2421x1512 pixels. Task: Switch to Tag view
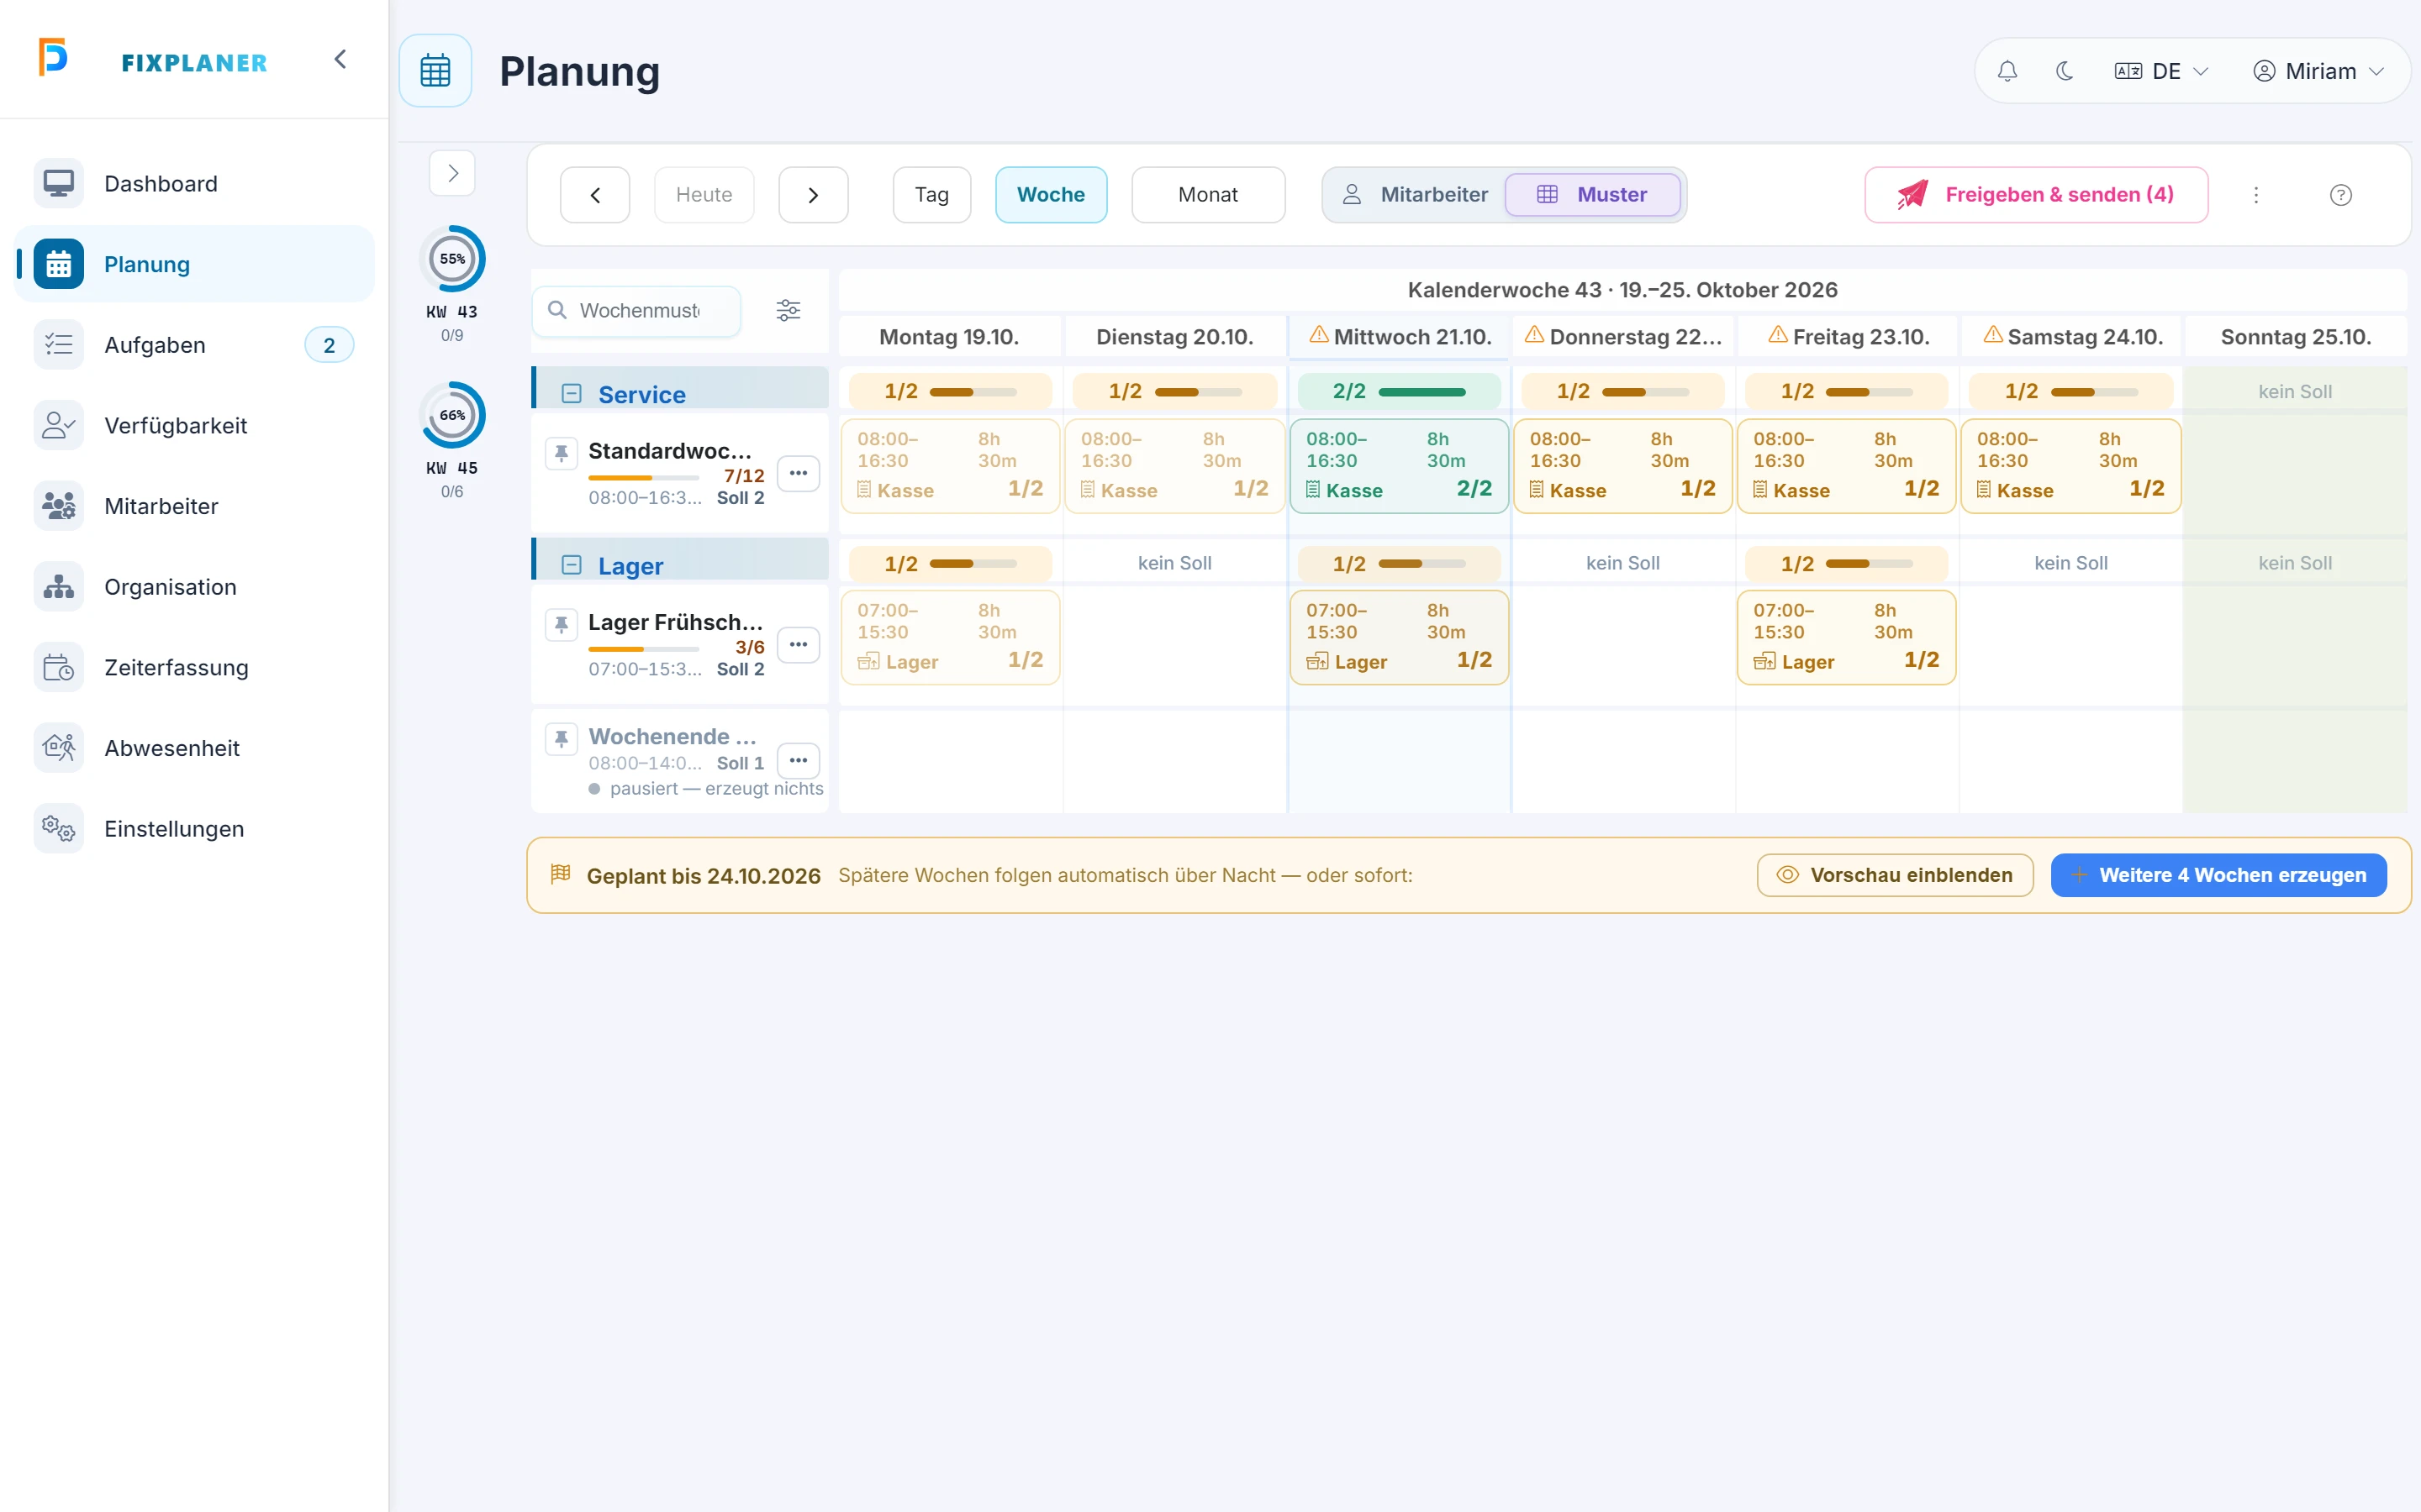931,195
